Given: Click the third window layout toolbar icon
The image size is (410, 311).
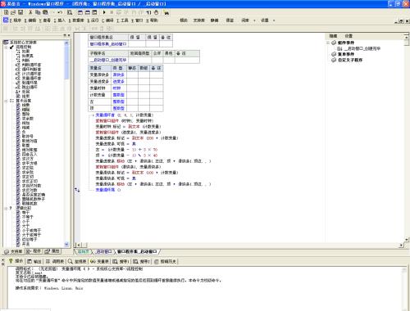Looking at the screenshot, I should click(x=94, y=12).
